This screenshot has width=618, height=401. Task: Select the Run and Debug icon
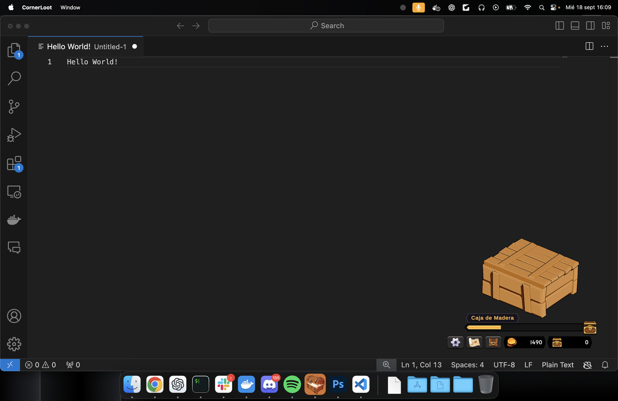(x=14, y=135)
